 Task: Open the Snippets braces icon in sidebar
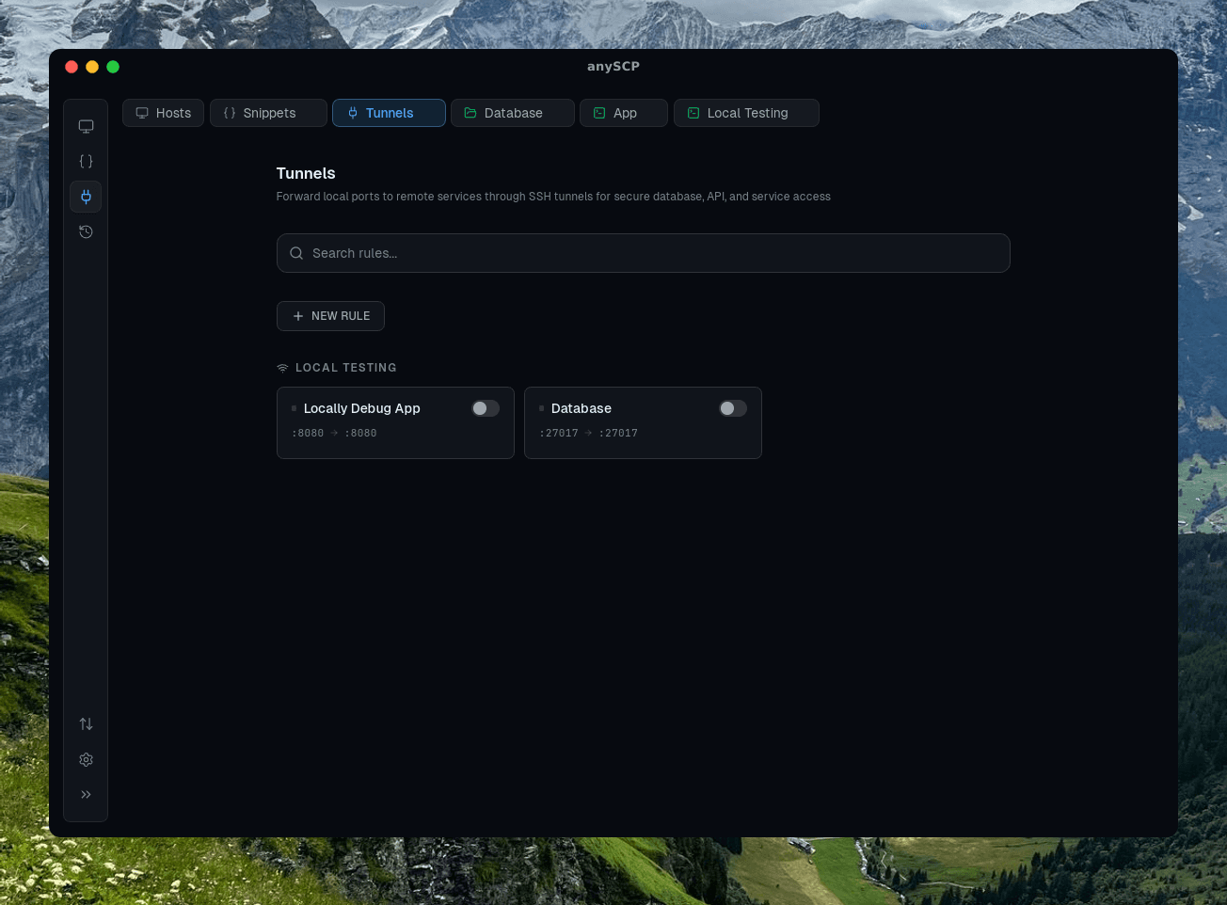(x=86, y=162)
